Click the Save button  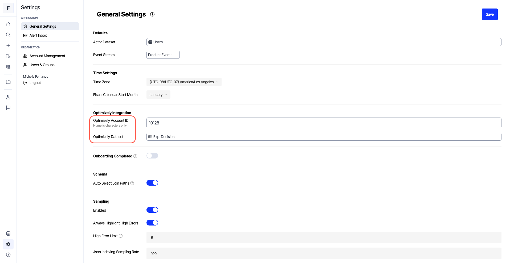pos(489,14)
